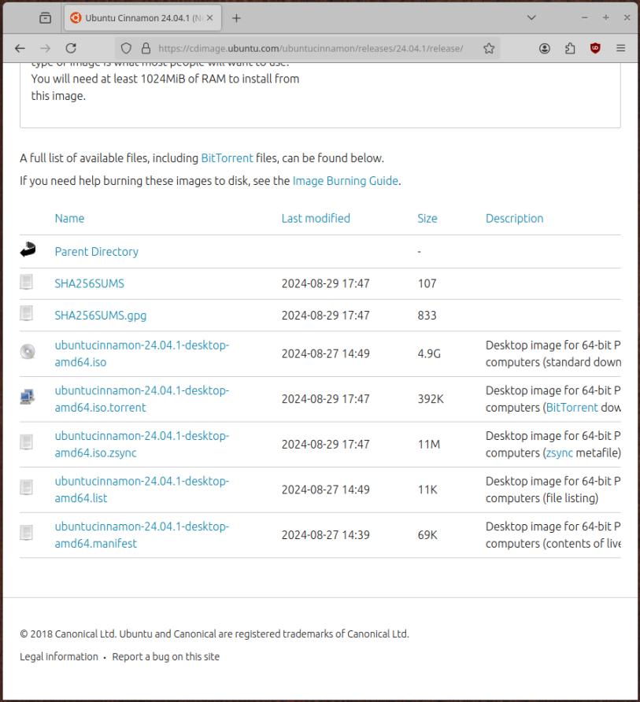Sort by the Size column header
The image size is (640, 702).
pyautogui.click(x=427, y=219)
